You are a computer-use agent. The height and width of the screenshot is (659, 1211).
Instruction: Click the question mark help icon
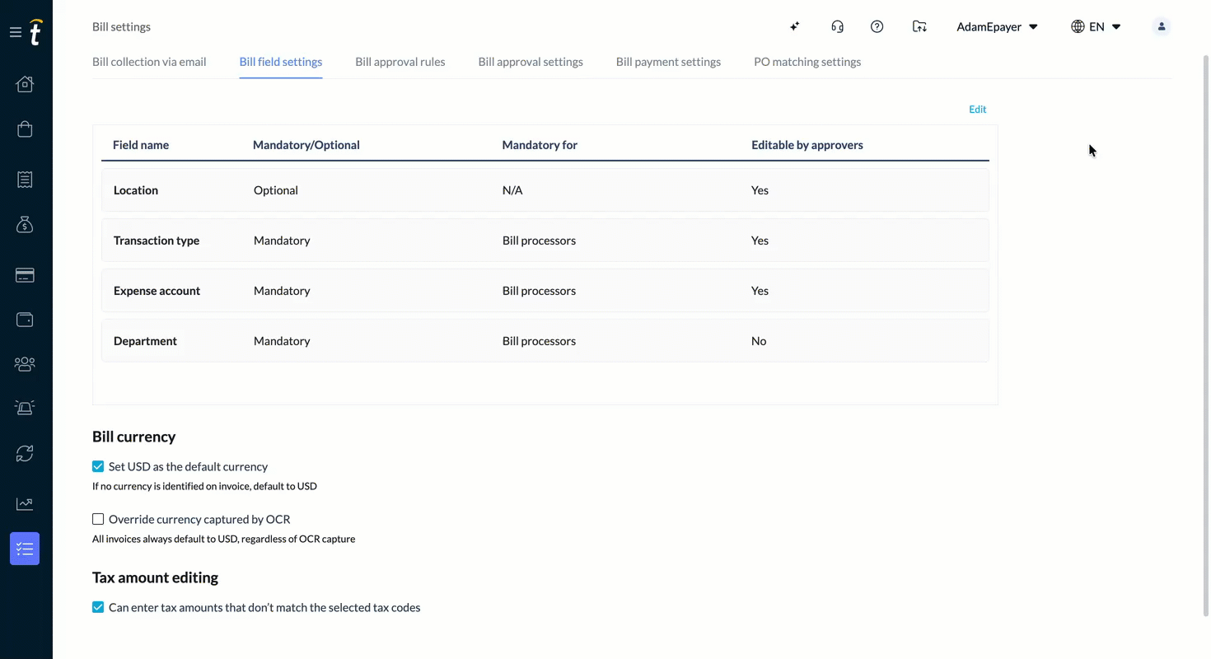pos(877,26)
